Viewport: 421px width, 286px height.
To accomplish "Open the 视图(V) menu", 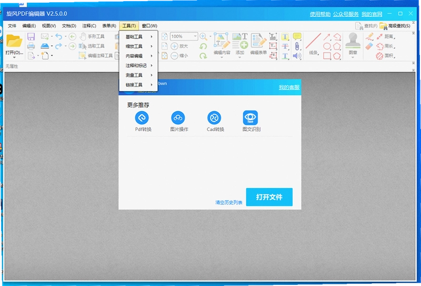I will 49,26.
